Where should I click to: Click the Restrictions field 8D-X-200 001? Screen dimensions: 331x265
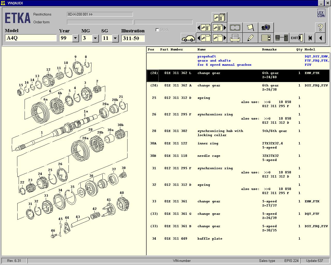pos(100,14)
